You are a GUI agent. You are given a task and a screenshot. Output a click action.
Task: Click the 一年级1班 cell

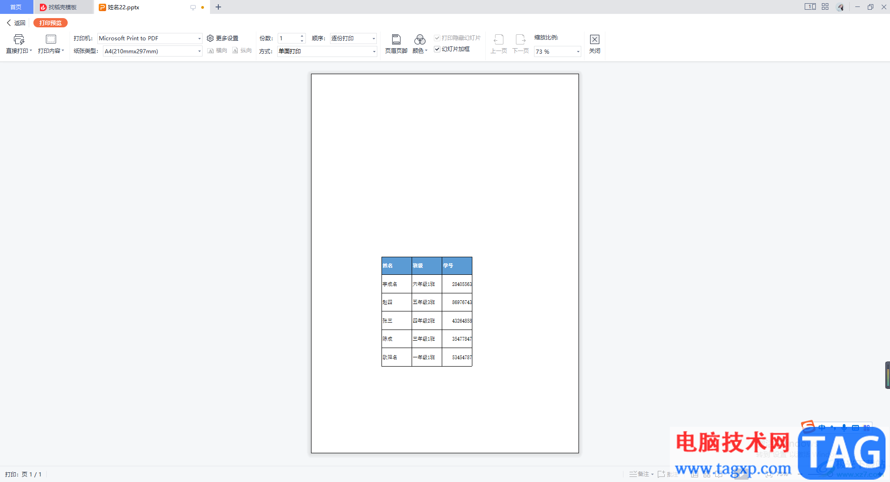427,357
